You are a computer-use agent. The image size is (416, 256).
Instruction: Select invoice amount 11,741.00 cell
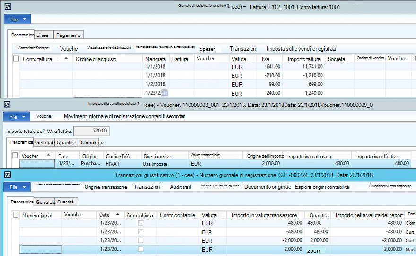(304, 67)
